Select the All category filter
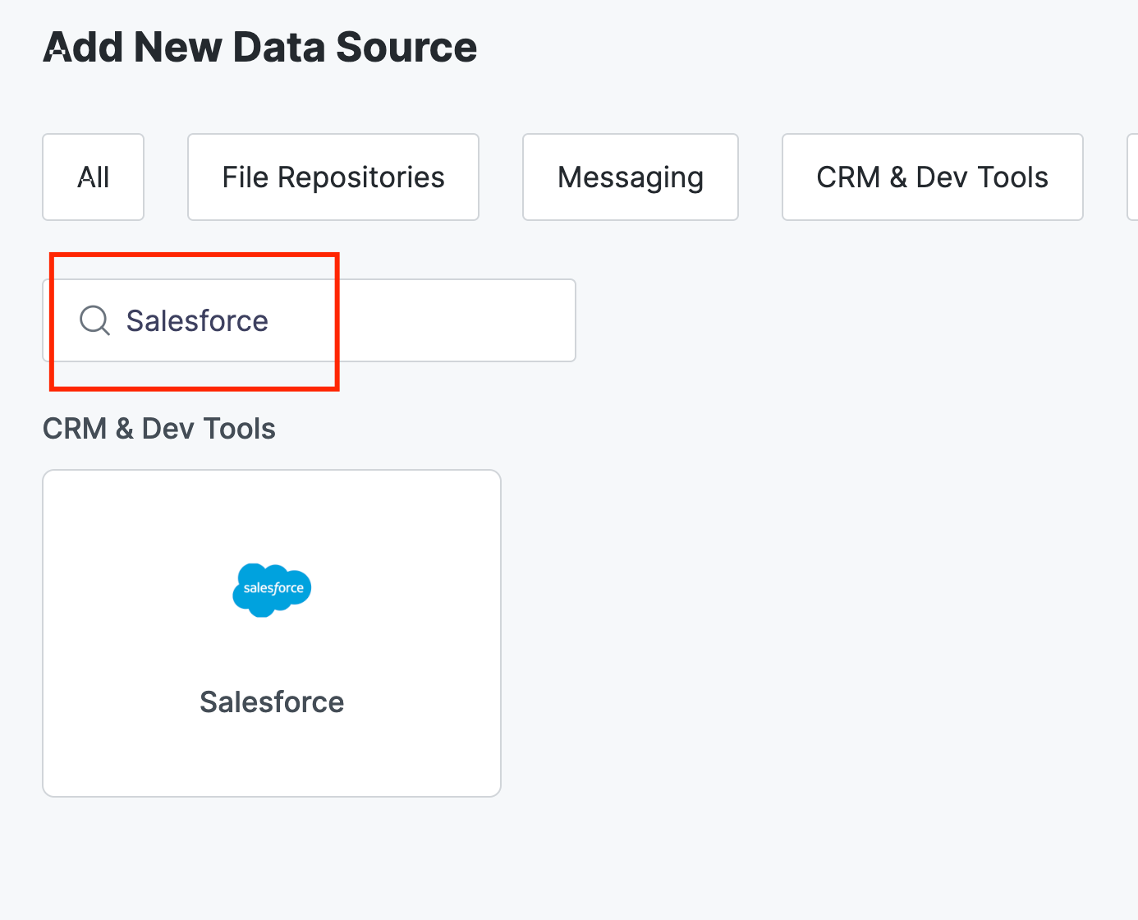The height and width of the screenshot is (920, 1138). pos(93,177)
